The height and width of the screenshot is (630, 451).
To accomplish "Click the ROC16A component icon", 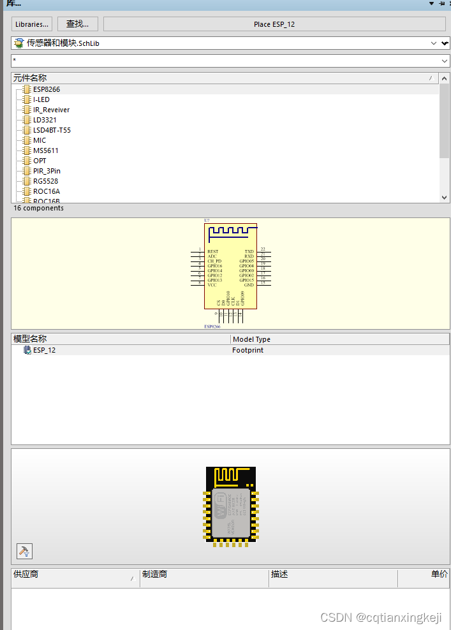I will 27,191.
